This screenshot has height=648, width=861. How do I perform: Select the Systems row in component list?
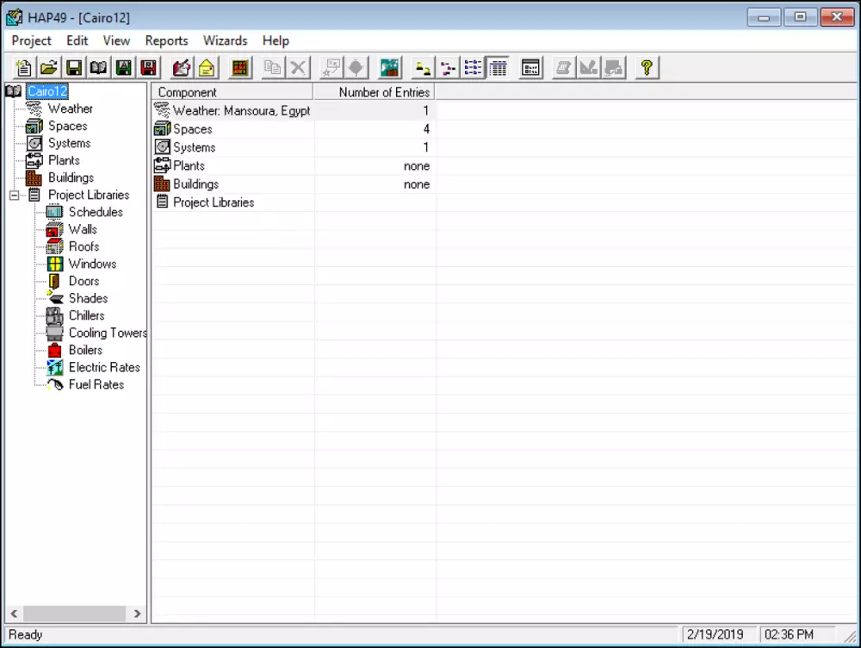point(294,147)
